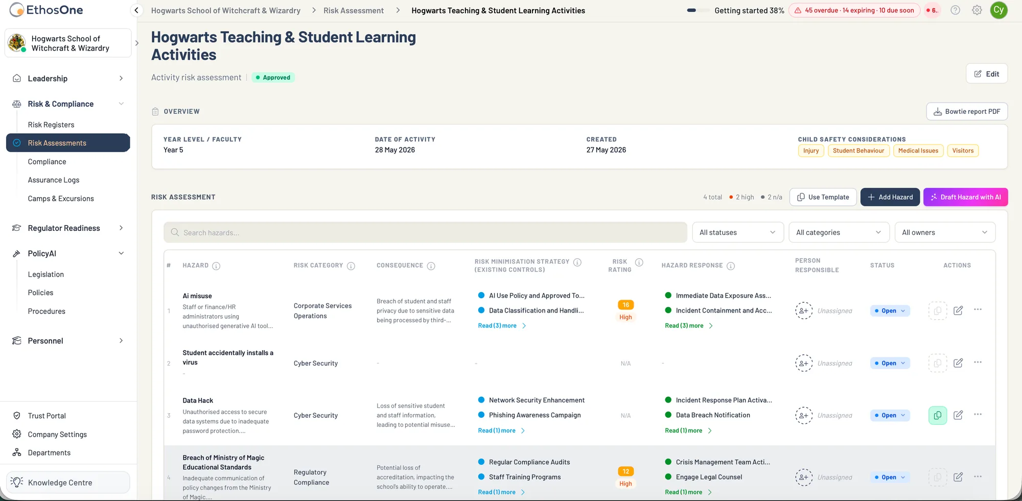Open the Policies page
1022x501 pixels.
tap(40, 293)
